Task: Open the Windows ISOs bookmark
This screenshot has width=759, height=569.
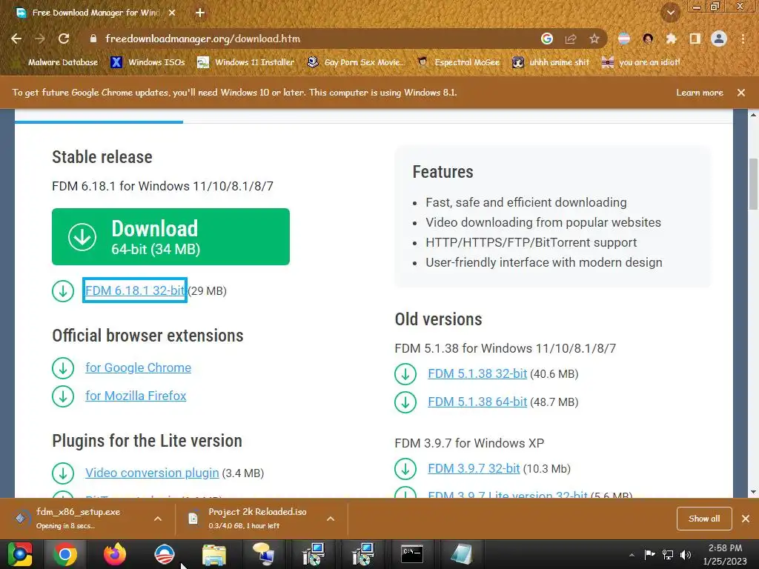Action: tap(148, 62)
